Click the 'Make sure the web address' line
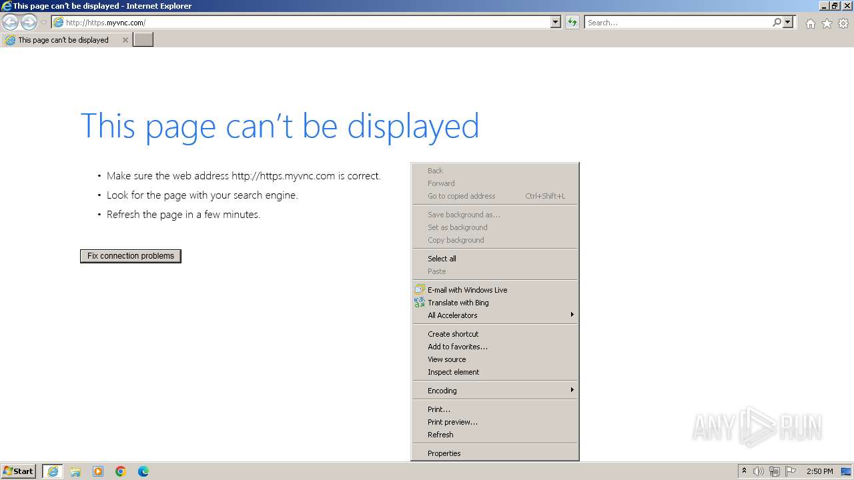This screenshot has width=854, height=480. tap(244, 176)
